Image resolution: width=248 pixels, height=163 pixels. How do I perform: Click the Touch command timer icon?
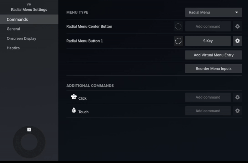pyautogui.click(x=74, y=110)
